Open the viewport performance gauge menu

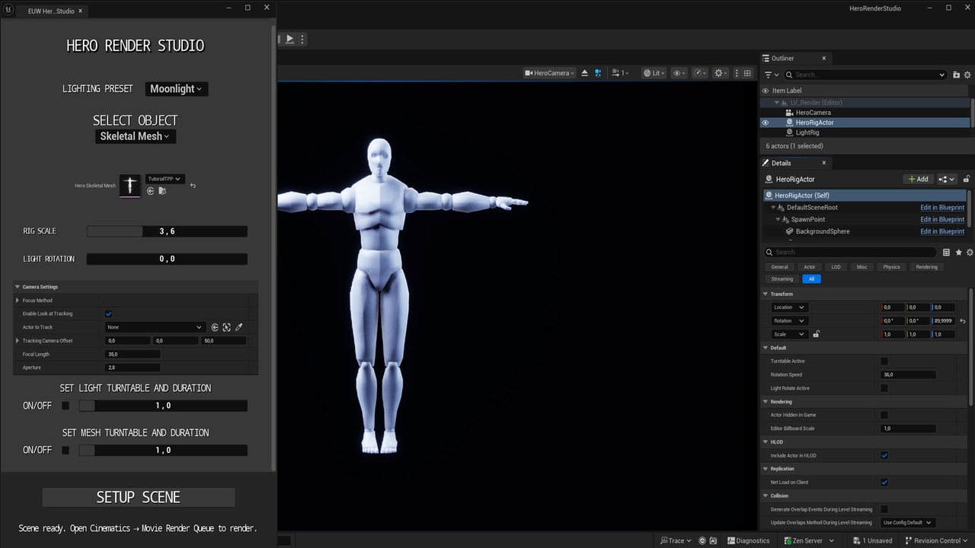tap(699, 73)
